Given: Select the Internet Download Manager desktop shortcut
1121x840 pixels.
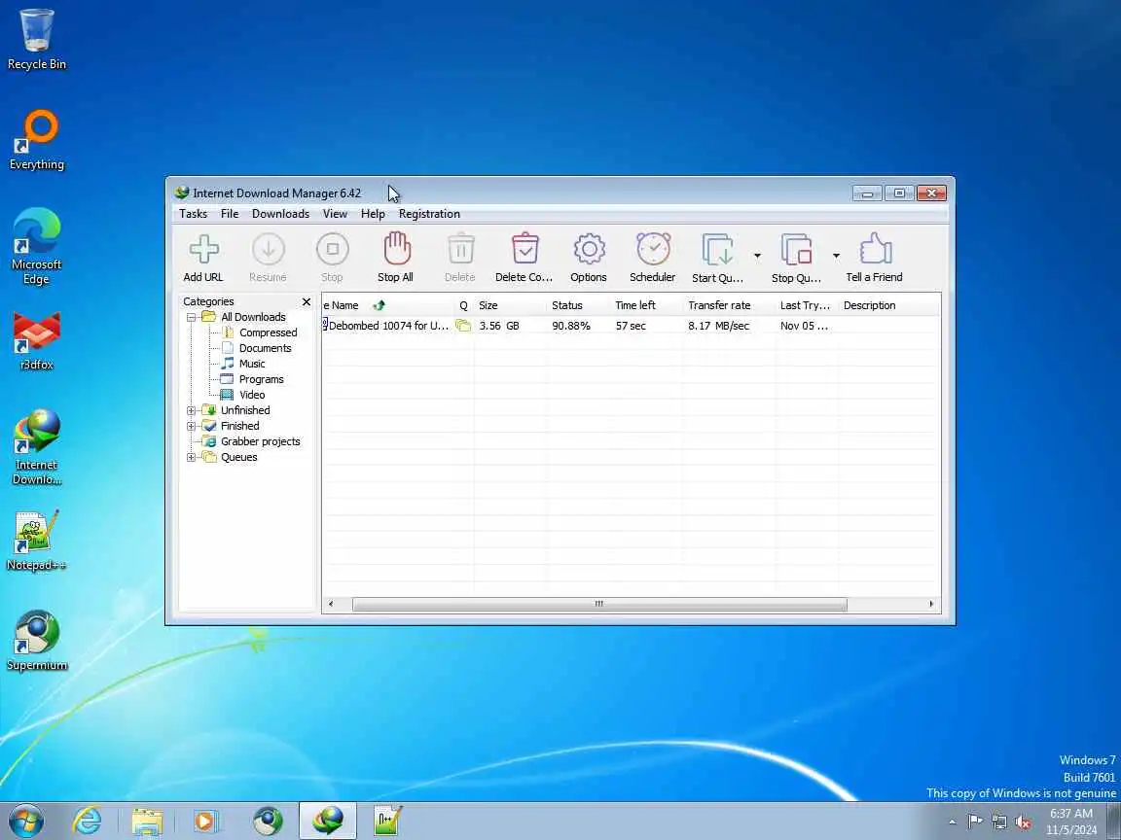Looking at the screenshot, I should (36, 447).
